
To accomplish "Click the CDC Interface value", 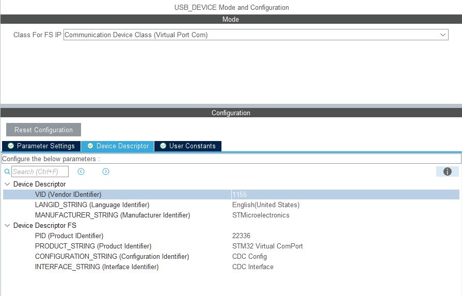I will coord(253,267).
